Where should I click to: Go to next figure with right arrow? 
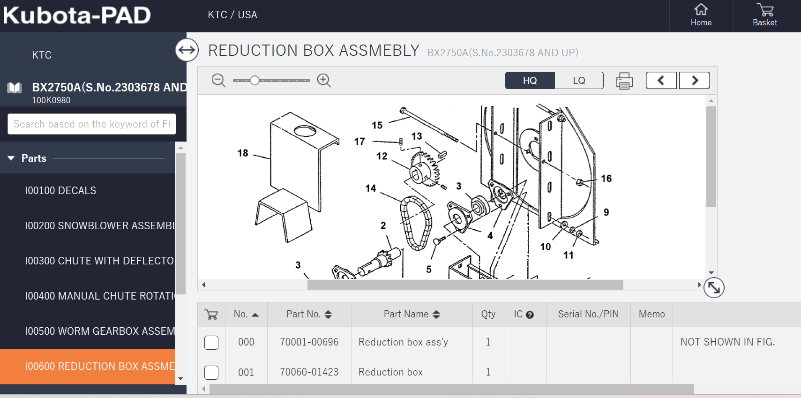click(695, 81)
